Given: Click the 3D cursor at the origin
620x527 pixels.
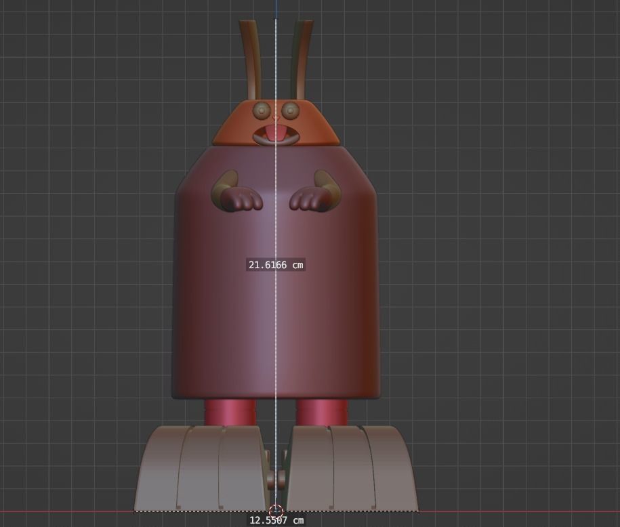Looking at the screenshot, I should 276,511.
